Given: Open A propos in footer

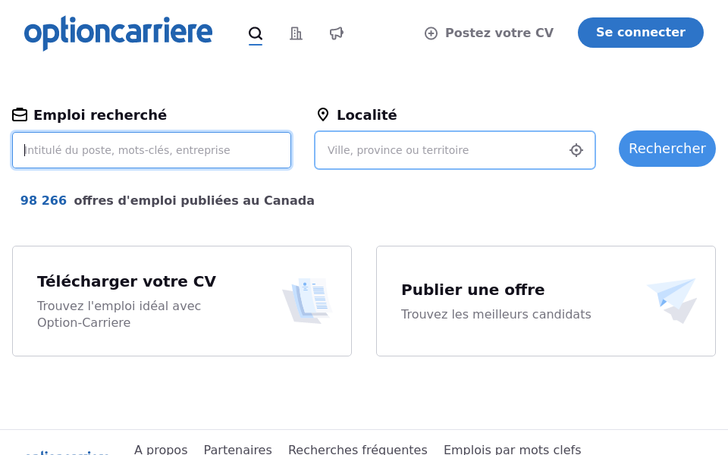Looking at the screenshot, I should 161,449.
